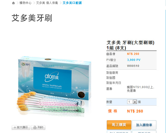
Task: Click the partially visible button under 馬上購買
Action: tap(119, 132)
